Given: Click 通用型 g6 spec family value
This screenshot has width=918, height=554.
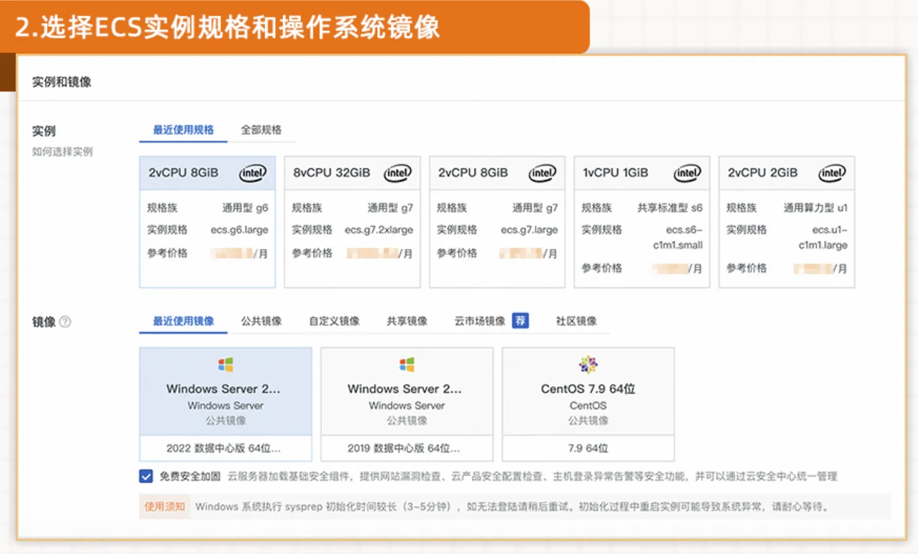Looking at the screenshot, I should [245, 208].
